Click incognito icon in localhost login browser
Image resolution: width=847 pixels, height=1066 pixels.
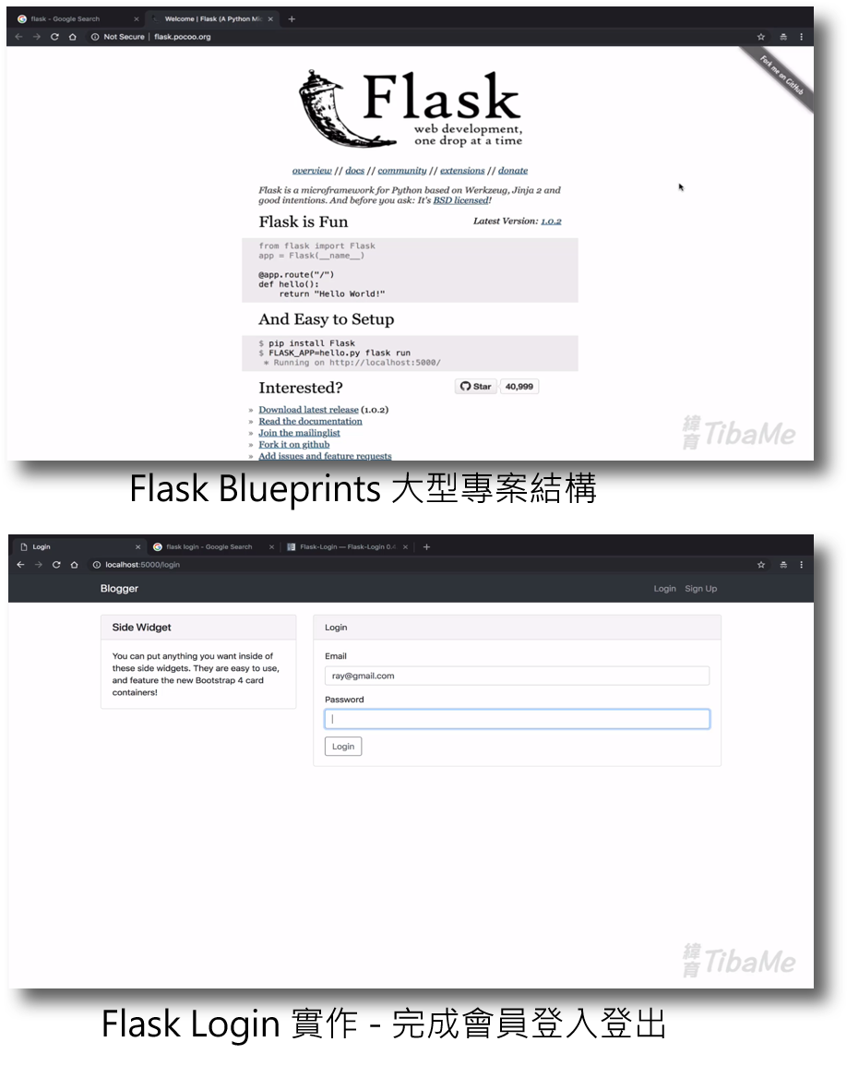pyautogui.click(x=783, y=564)
